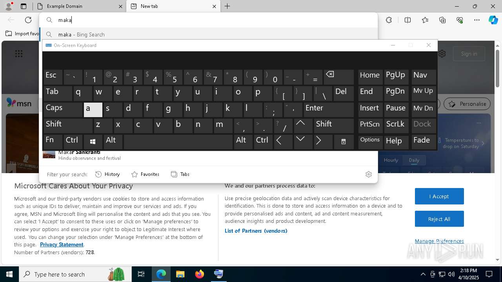The image size is (502, 282).
Task: Open Edge tab actions menu icon
Action: pos(24,6)
